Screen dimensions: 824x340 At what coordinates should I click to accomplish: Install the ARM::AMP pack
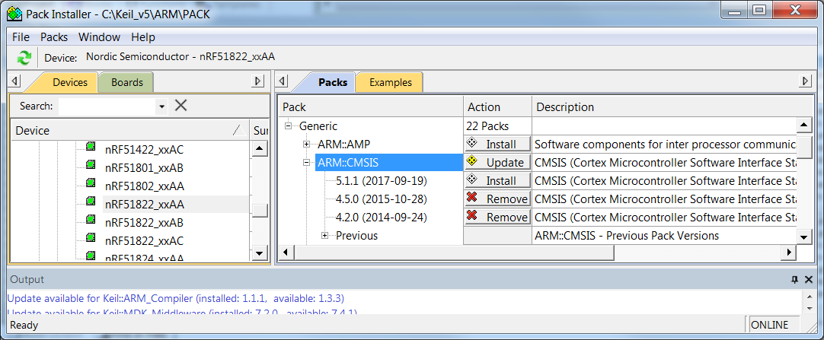point(497,144)
